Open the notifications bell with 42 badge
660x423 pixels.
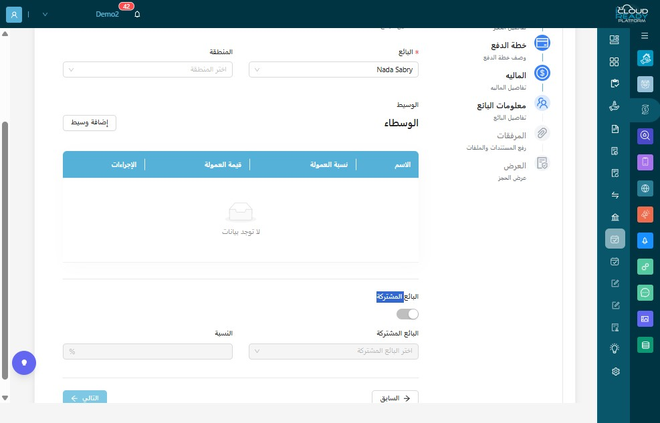point(137,14)
